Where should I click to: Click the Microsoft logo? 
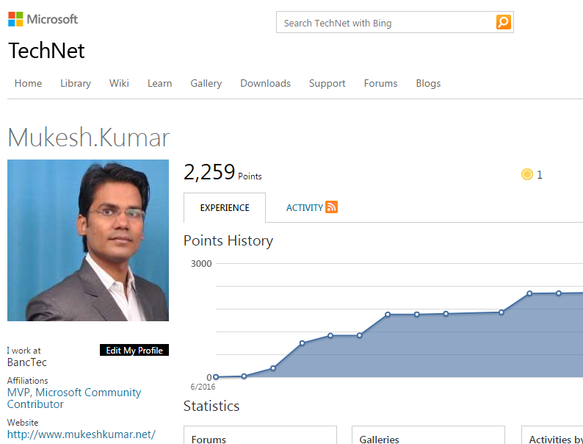click(x=43, y=19)
